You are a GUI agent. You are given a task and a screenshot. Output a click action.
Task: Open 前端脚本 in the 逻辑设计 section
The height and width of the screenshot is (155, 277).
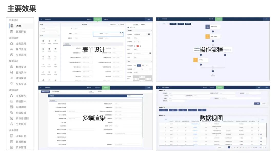pyautogui.click(x=18, y=101)
